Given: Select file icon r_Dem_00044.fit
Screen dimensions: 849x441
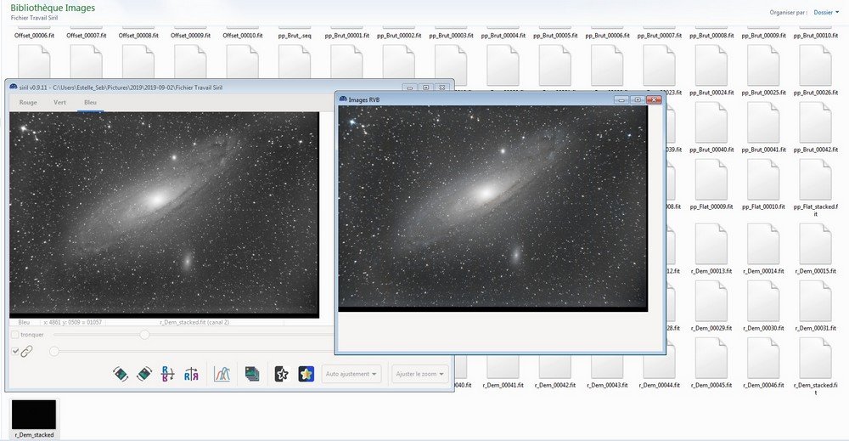Looking at the screenshot, I should pos(659,367).
